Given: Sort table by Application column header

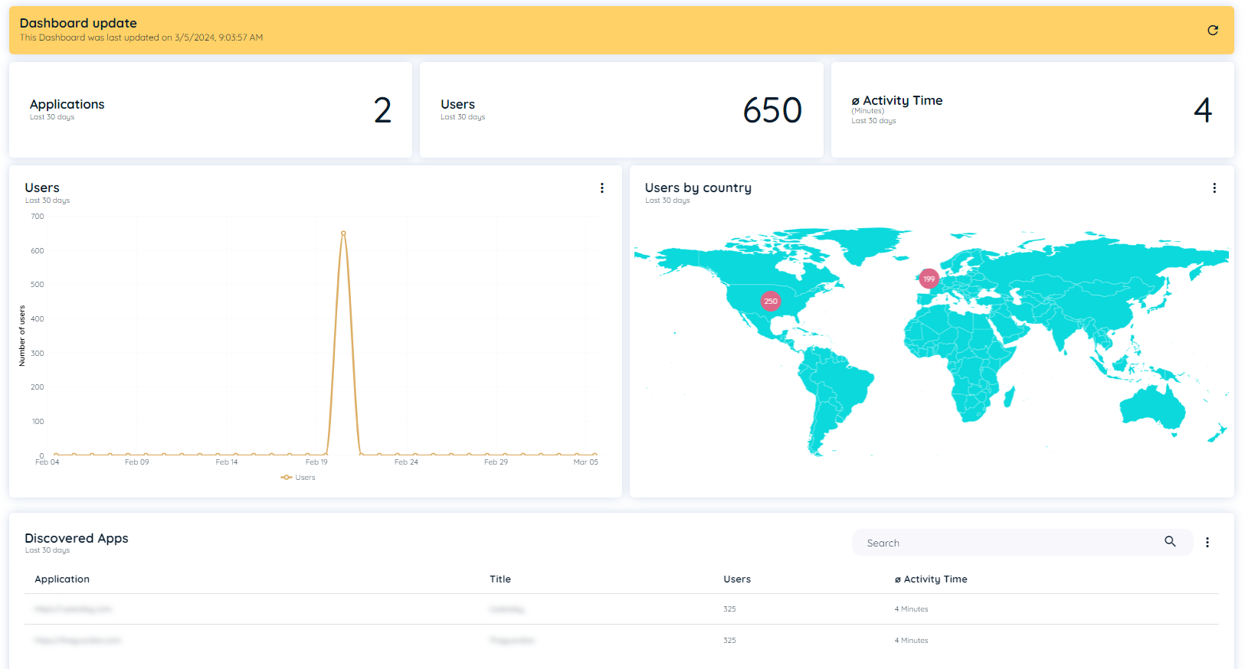Looking at the screenshot, I should (x=62, y=579).
